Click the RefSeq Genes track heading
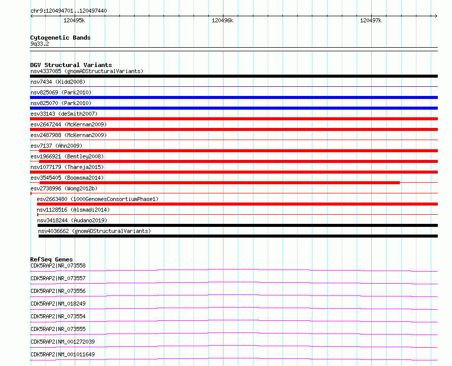 [x=51, y=259]
